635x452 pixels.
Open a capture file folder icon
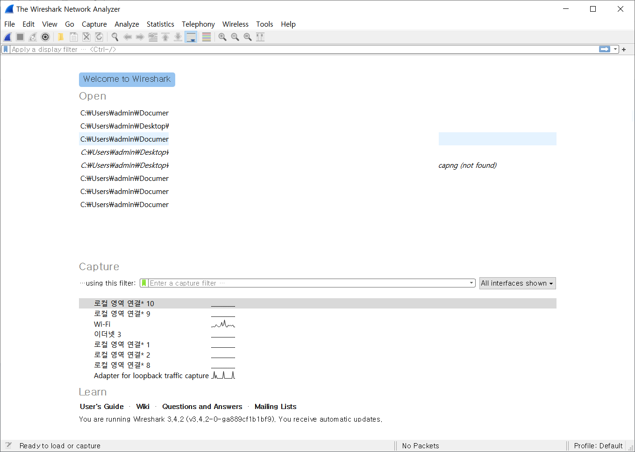click(61, 37)
